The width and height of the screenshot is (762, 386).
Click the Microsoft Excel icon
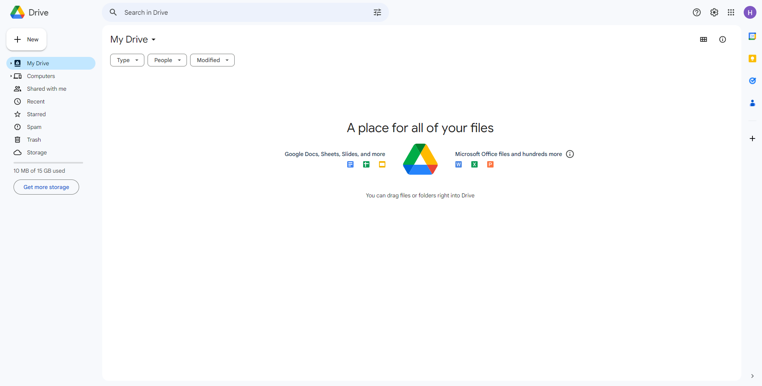tap(474, 164)
